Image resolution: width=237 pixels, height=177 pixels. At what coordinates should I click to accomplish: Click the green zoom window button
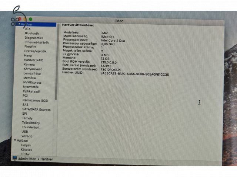click(30, 19)
